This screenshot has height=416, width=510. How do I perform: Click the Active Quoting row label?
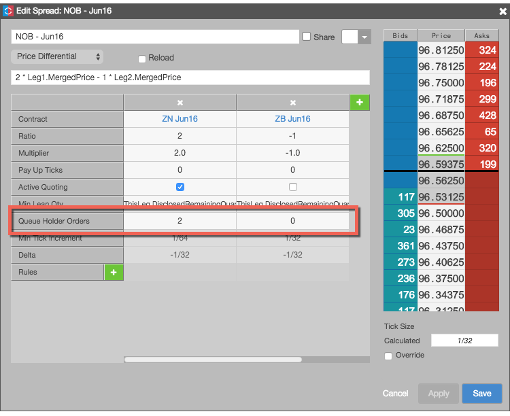point(67,187)
